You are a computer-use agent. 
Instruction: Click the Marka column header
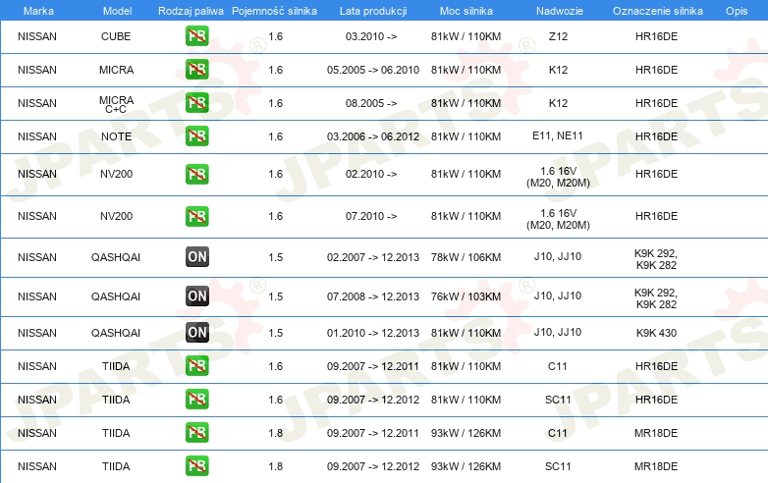[38, 11]
